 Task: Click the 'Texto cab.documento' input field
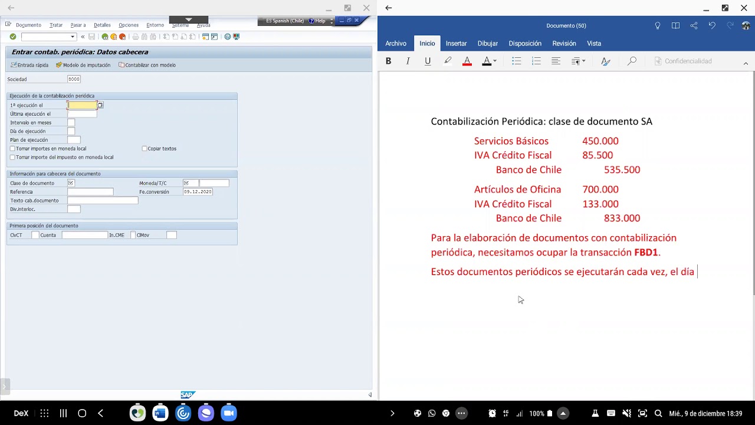(103, 201)
